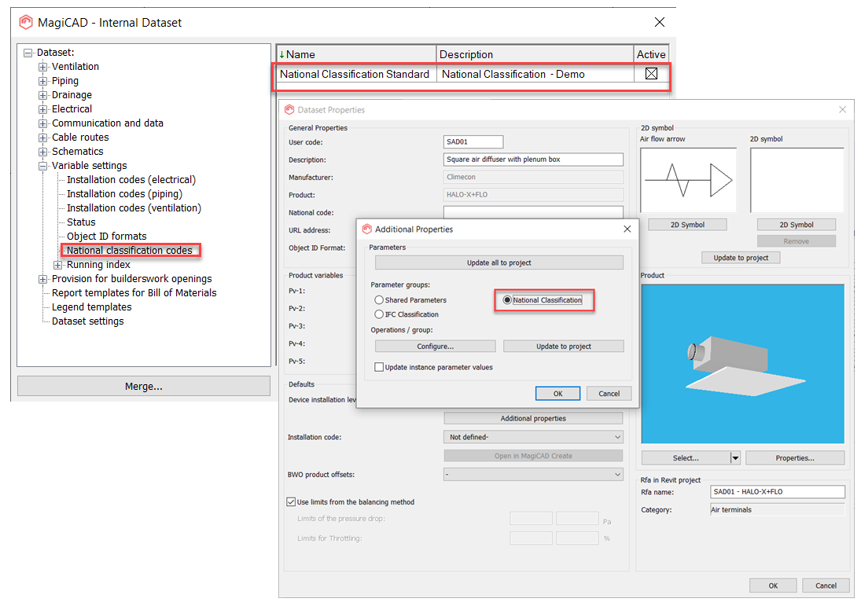Image resolution: width=861 pixels, height=602 pixels.
Task: Close the Additional Properties dialog
Action: [x=627, y=229]
